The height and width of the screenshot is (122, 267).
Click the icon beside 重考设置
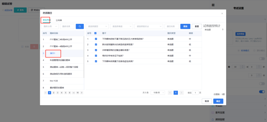click(x=213, y=113)
